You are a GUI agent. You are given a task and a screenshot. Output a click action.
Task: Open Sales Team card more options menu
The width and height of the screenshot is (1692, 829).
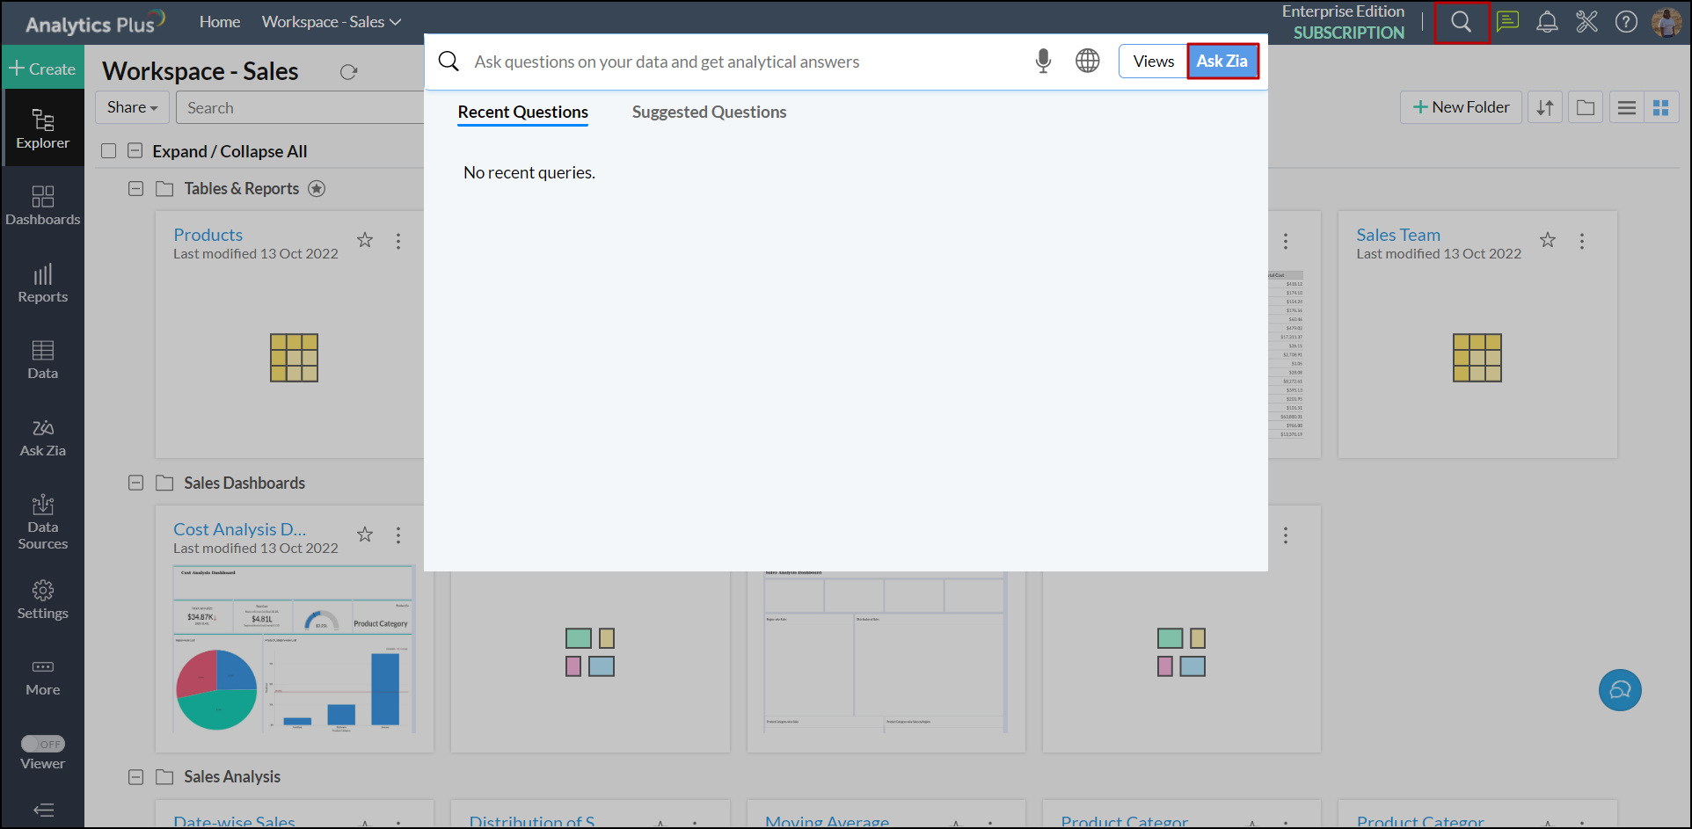[x=1581, y=241]
